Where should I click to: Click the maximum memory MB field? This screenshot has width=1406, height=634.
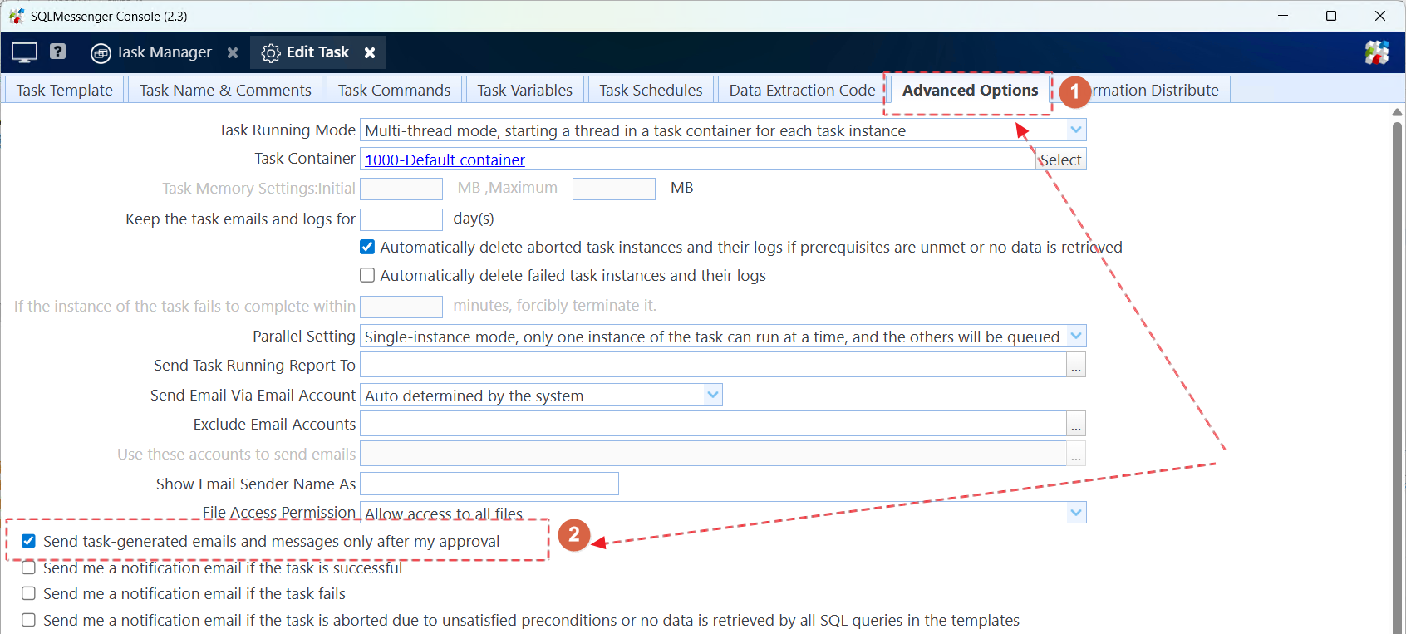coord(614,189)
